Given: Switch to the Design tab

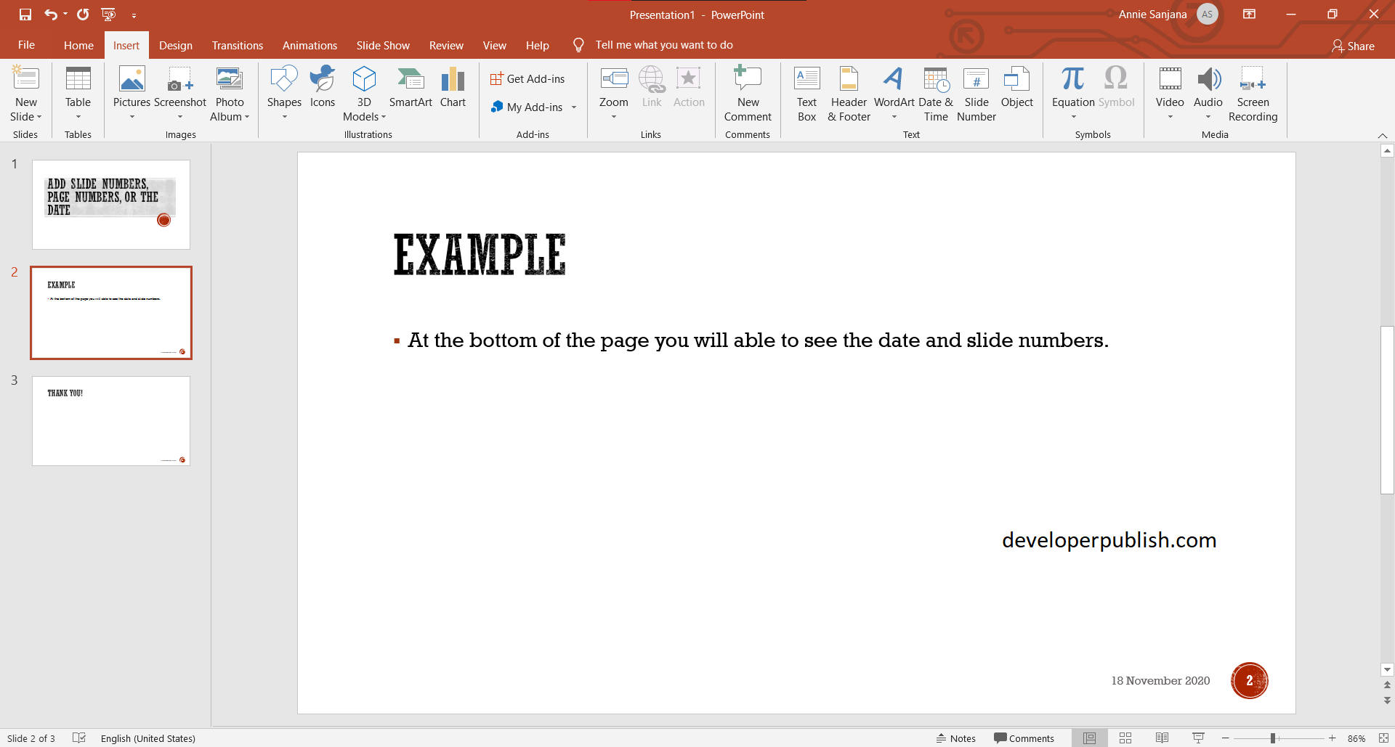Looking at the screenshot, I should click(x=175, y=45).
